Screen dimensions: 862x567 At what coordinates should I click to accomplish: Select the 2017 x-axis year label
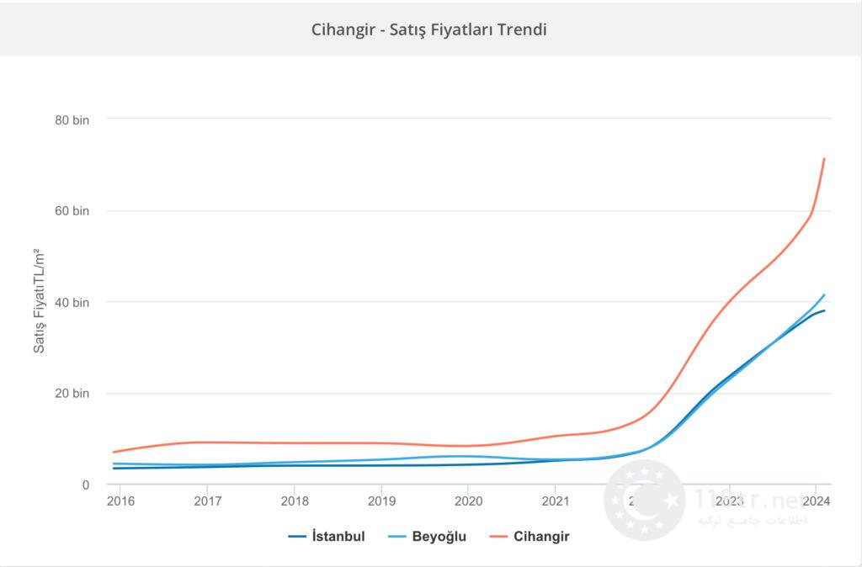click(208, 501)
